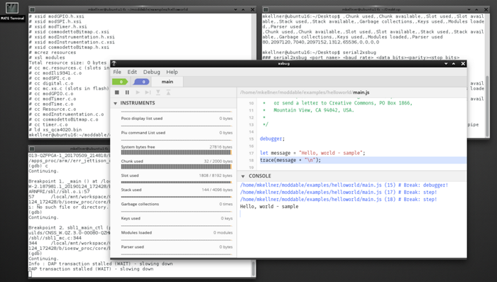
Task: Click the helloworld terminal title bar dropdown arrow
Action: (x=236, y=9)
